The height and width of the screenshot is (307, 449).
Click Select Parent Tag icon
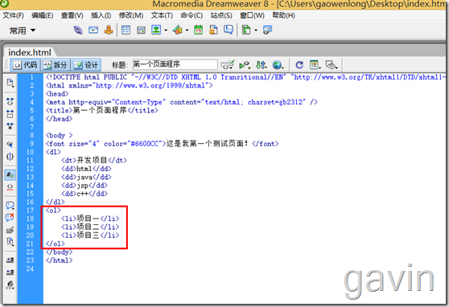point(10,144)
